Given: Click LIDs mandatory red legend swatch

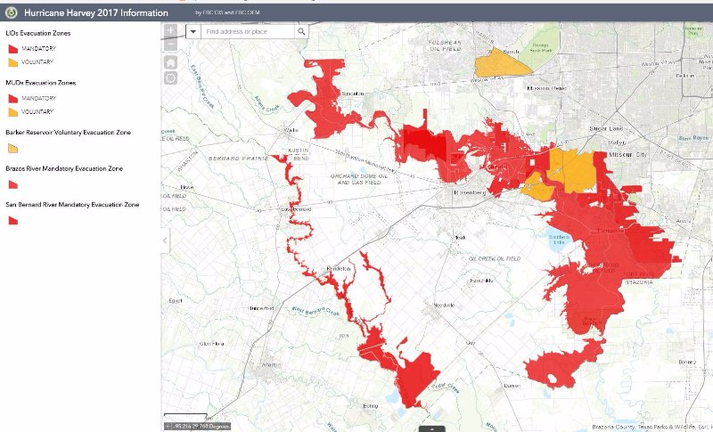Looking at the screenshot, I should point(12,49).
